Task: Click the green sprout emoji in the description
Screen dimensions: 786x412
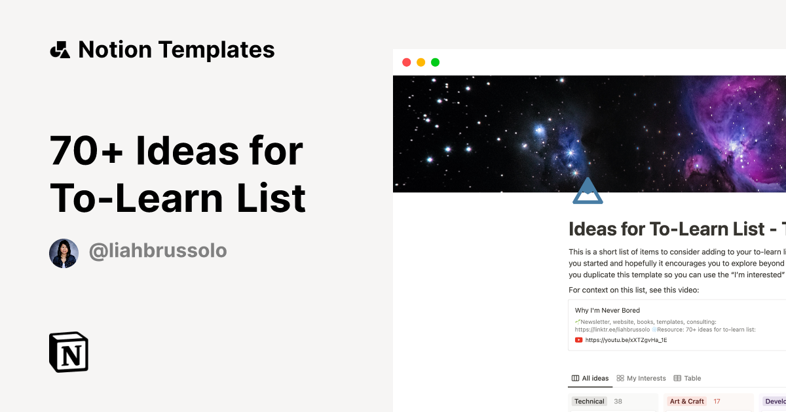Action: [x=578, y=320]
